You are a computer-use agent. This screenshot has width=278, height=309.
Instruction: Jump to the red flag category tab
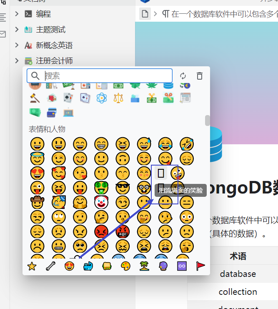coord(200,266)
